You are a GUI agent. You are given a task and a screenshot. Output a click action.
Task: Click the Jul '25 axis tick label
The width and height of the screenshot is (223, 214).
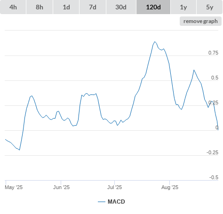coord(114,187)
